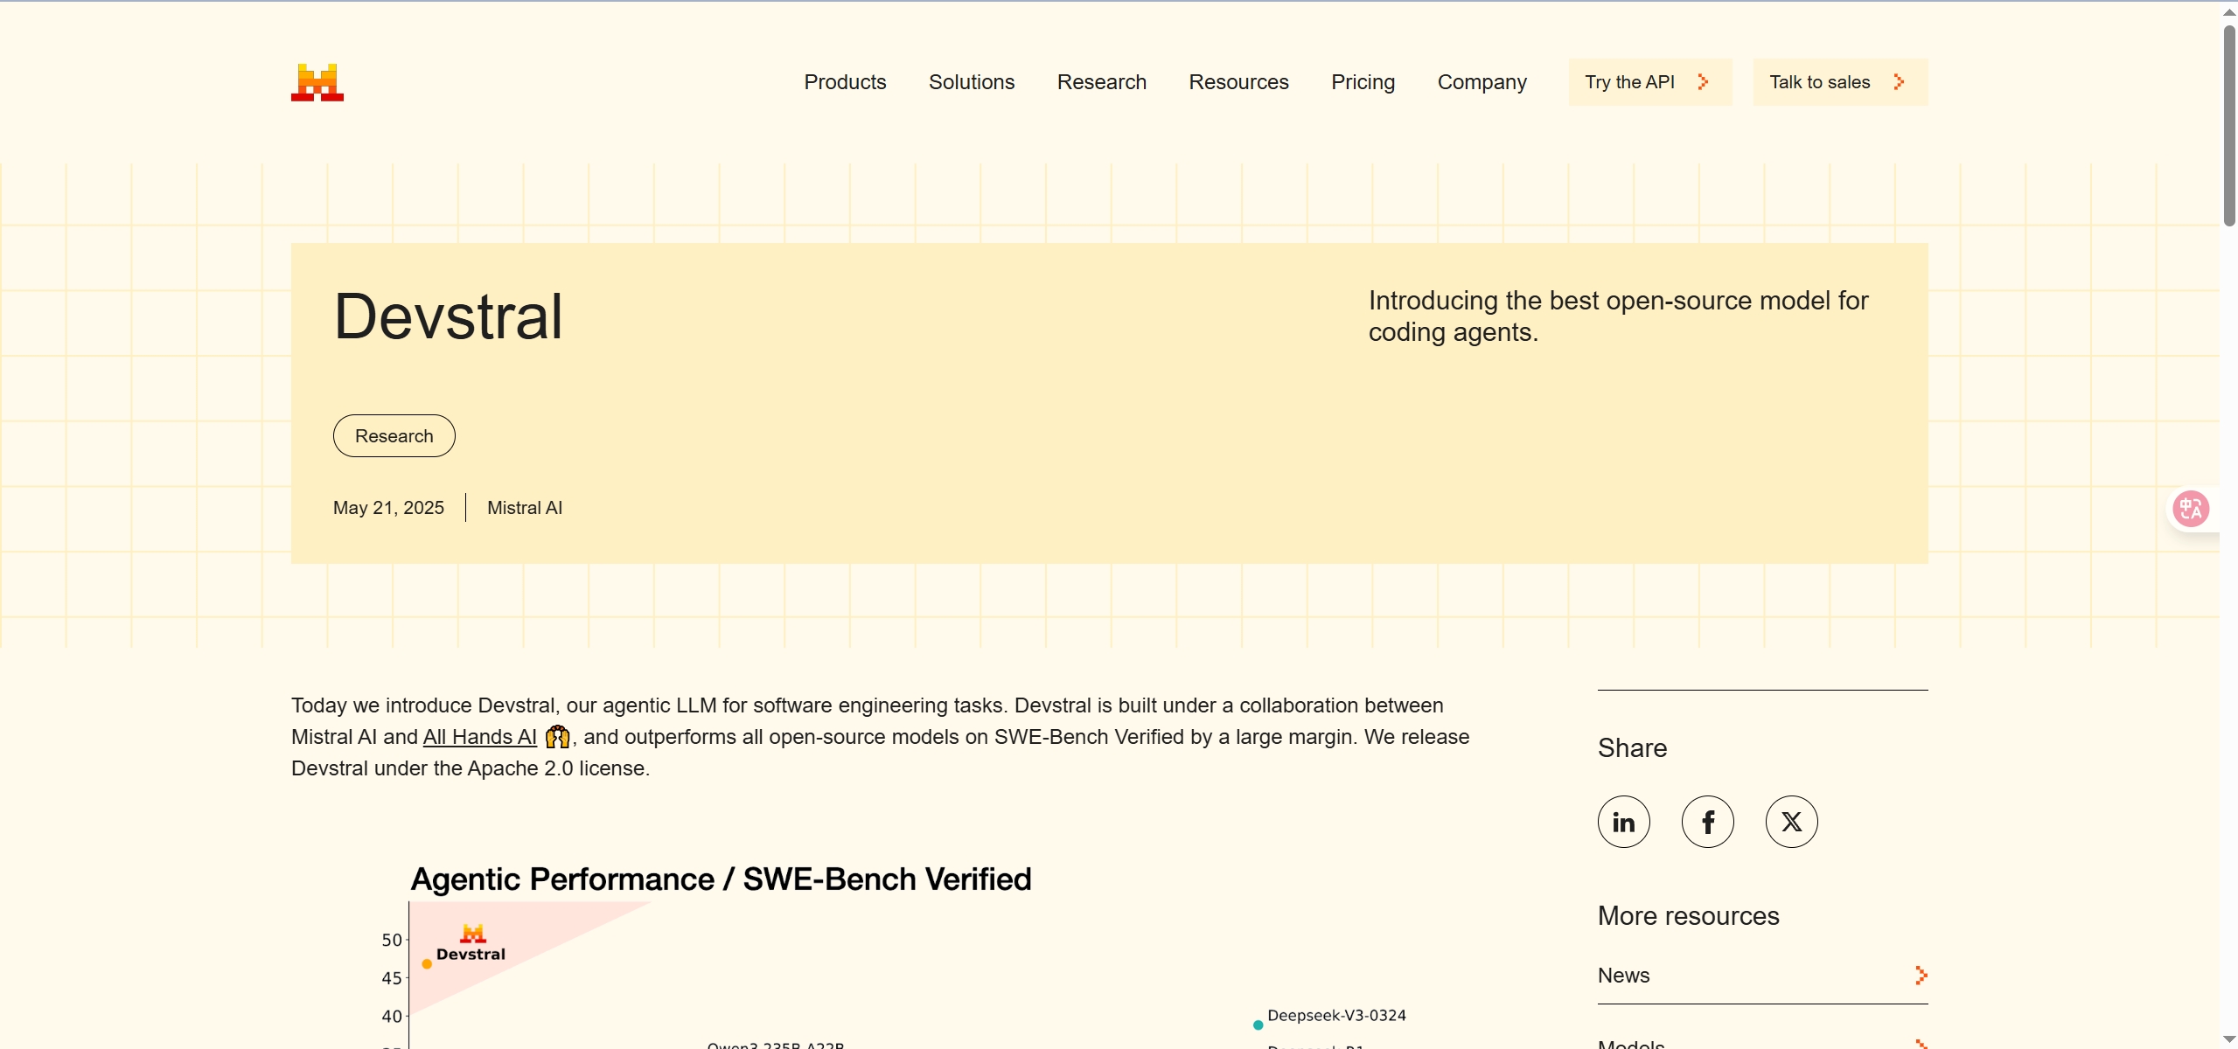Click the Devstral orange data point
This screenshot has width=2238, height=1049.
point(427,964)
